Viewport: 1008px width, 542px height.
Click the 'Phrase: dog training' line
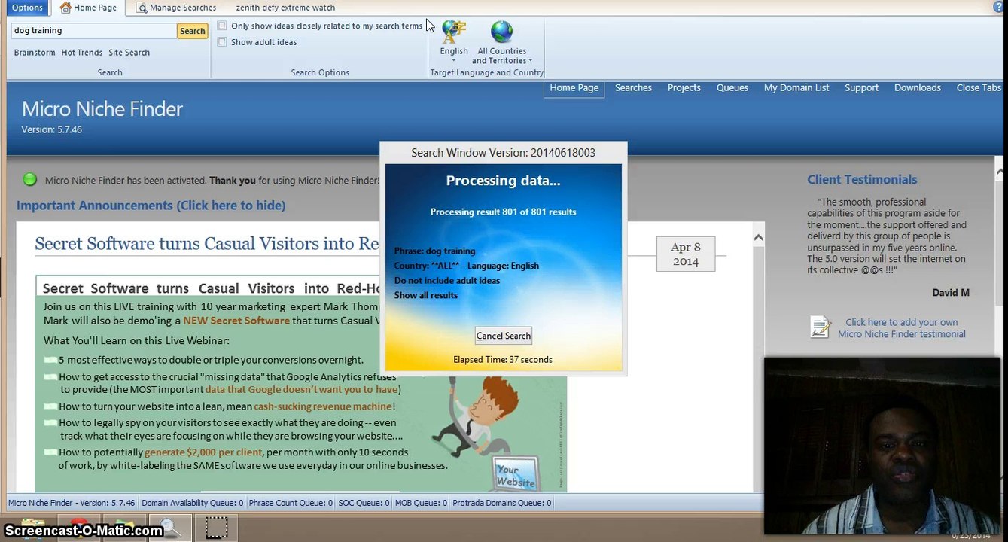[x=434, y=251]
